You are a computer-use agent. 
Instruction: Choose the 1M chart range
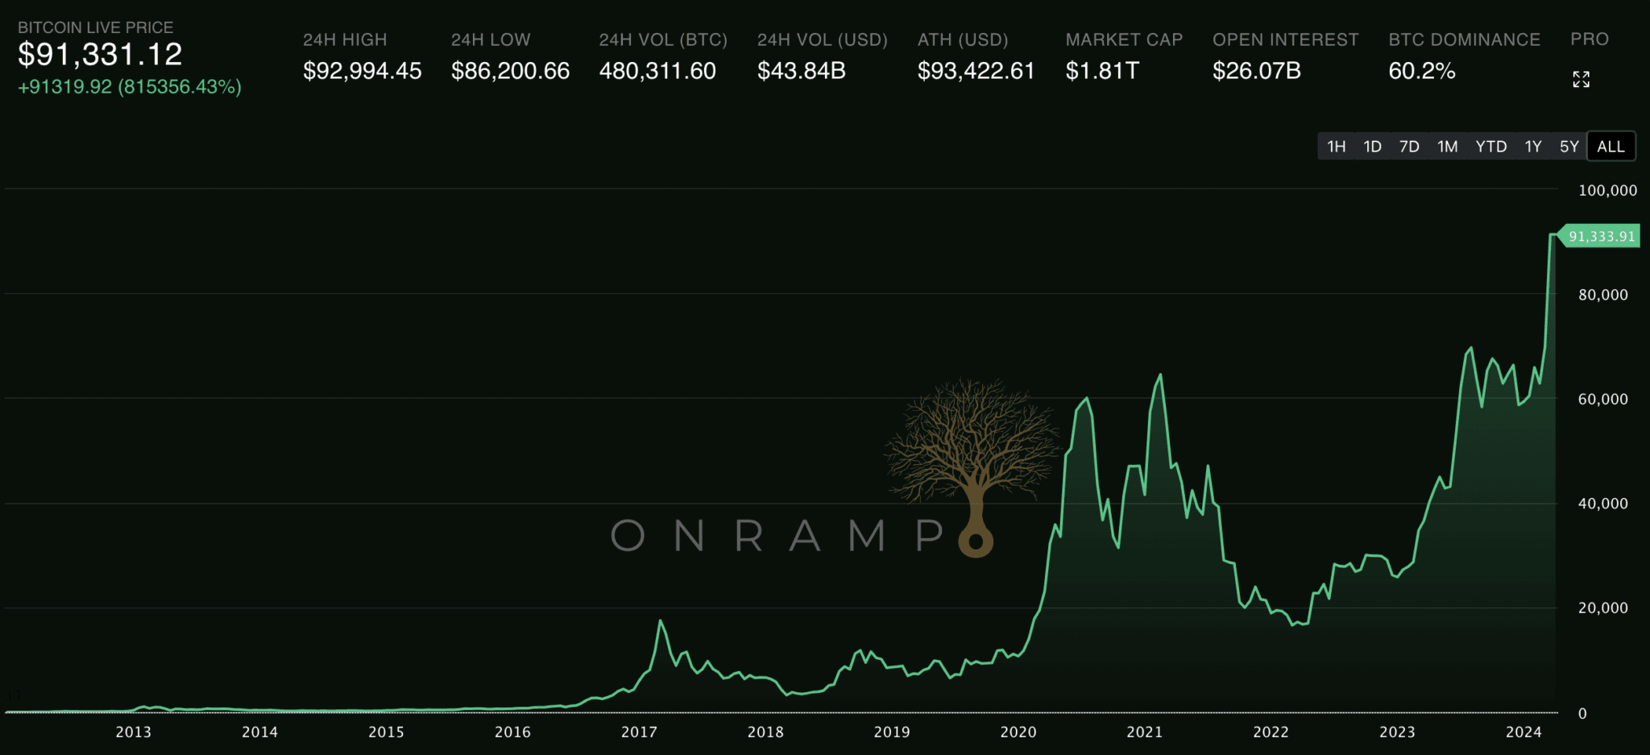pyautogui.click(x=1447, y=147)
